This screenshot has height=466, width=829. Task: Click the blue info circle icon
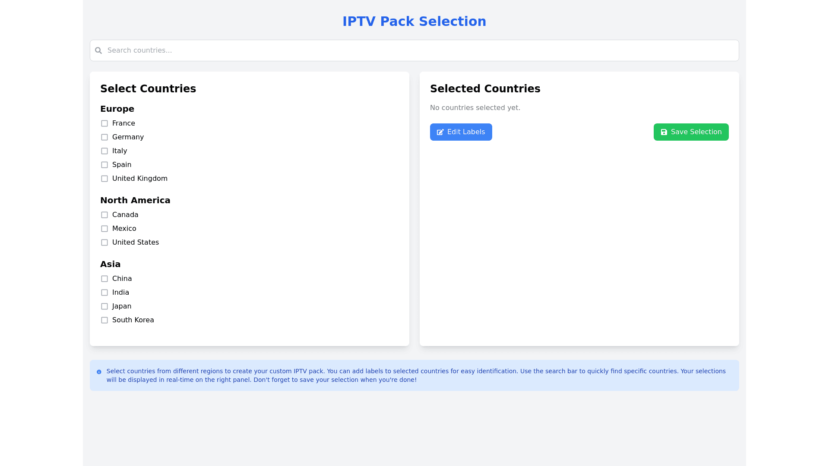[x=99, y=372]
